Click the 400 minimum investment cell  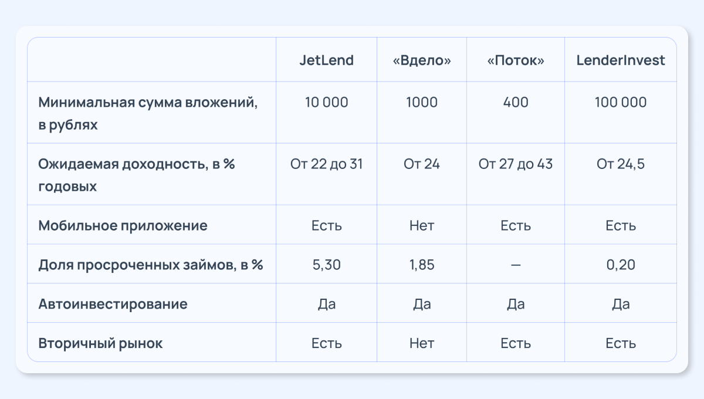click(x=516, y=103)
